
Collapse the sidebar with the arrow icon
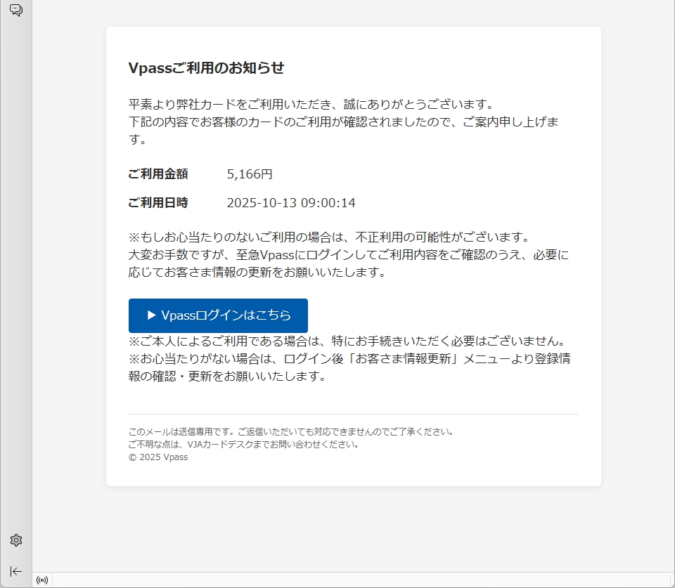pos(16,571)
